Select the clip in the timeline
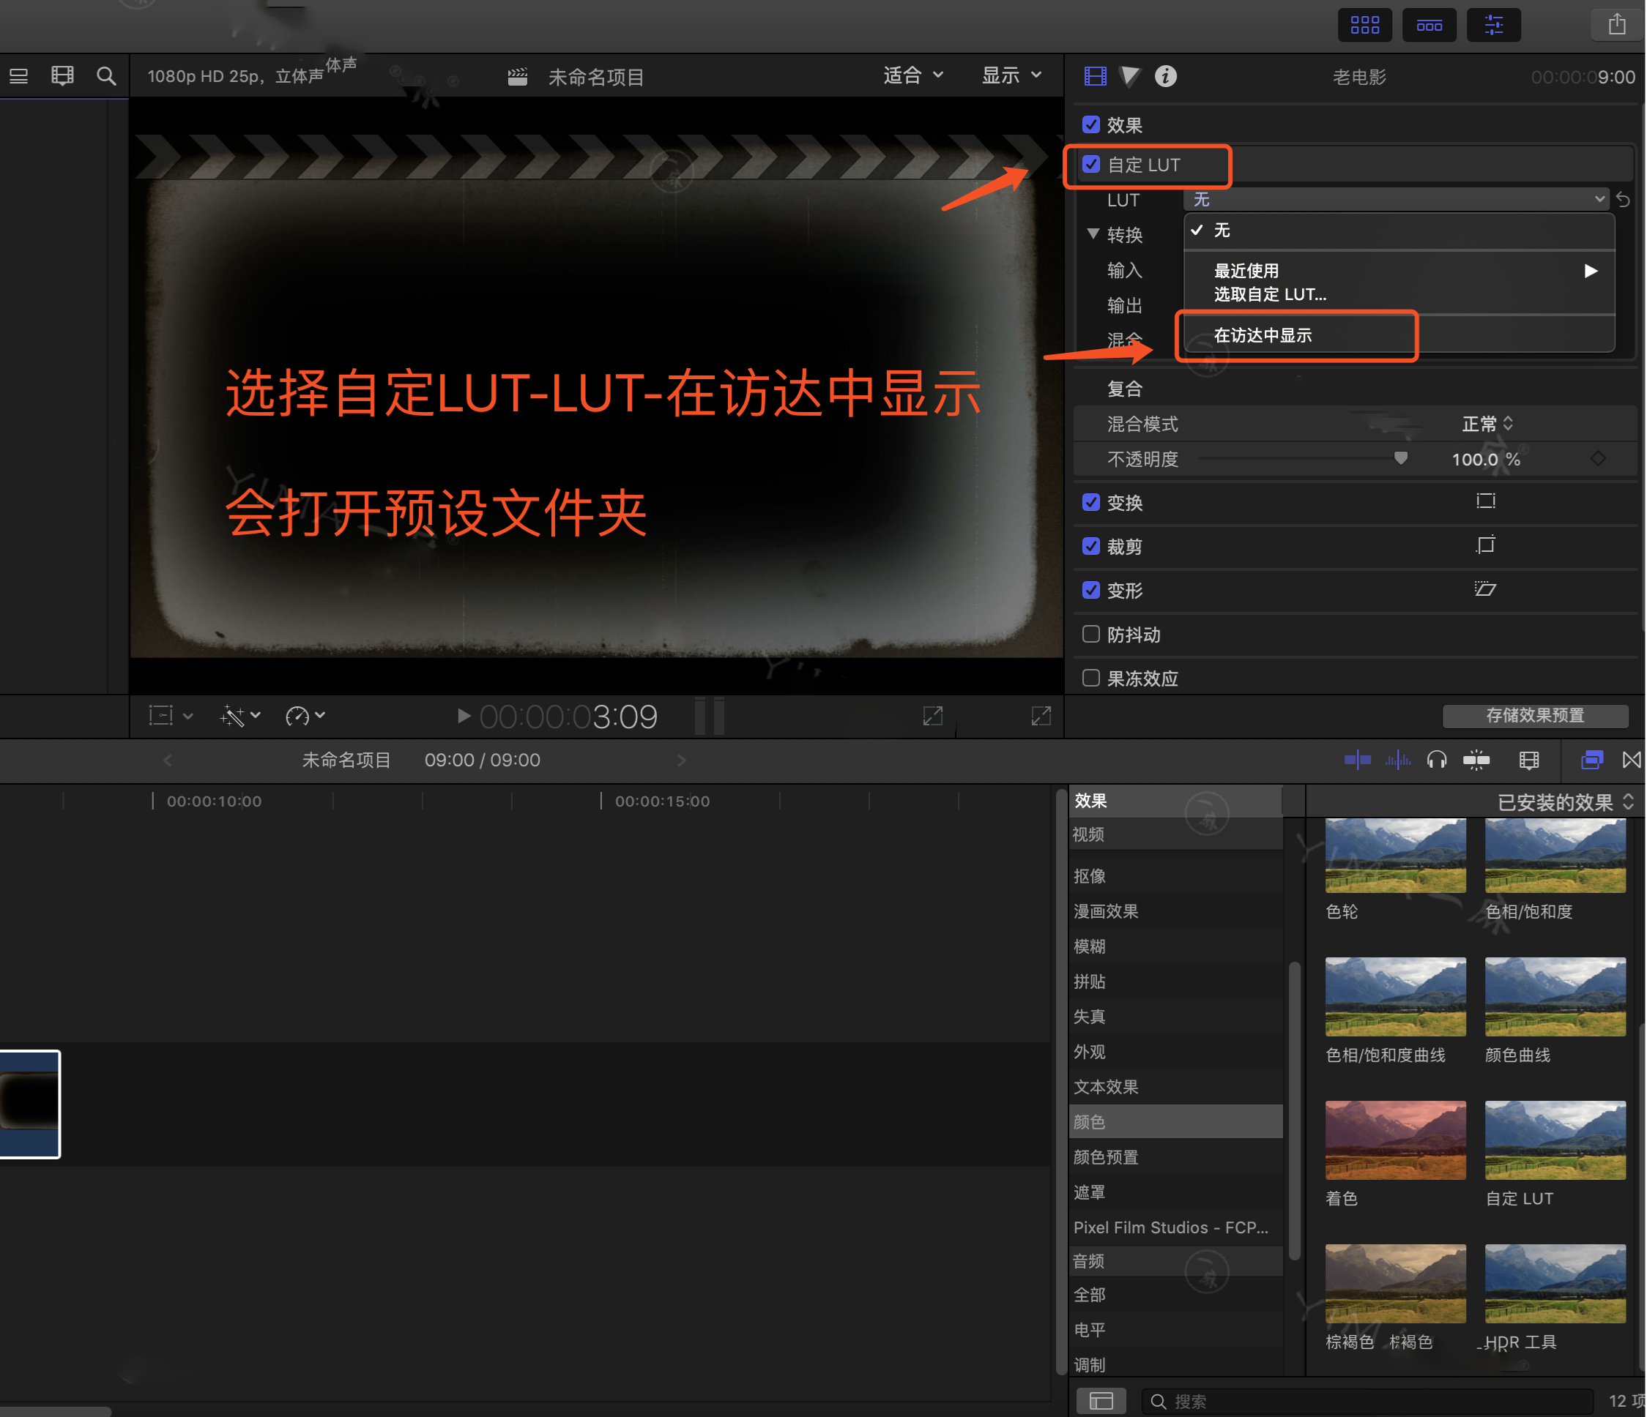The image size is (1647, 1417). pos(29,1104)
